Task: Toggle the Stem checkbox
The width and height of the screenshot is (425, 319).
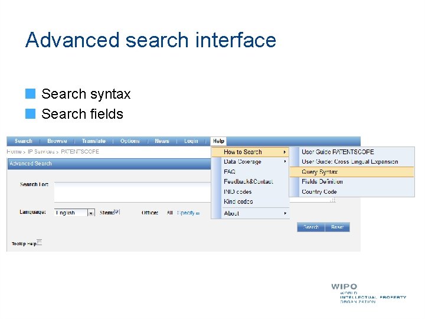Action: click(116, 212)
